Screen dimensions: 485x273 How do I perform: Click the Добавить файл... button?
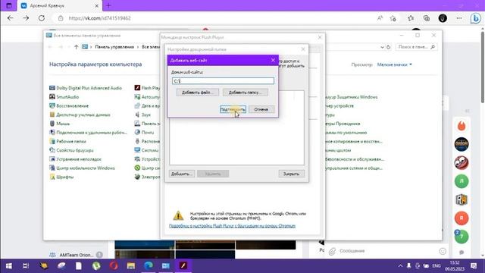197,93
